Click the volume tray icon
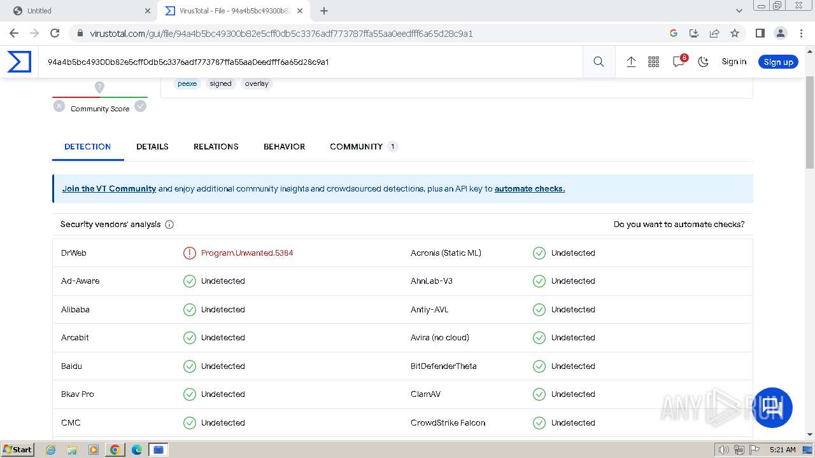The width and height of the screenshot is (815, 458). [x=724, y=450]
